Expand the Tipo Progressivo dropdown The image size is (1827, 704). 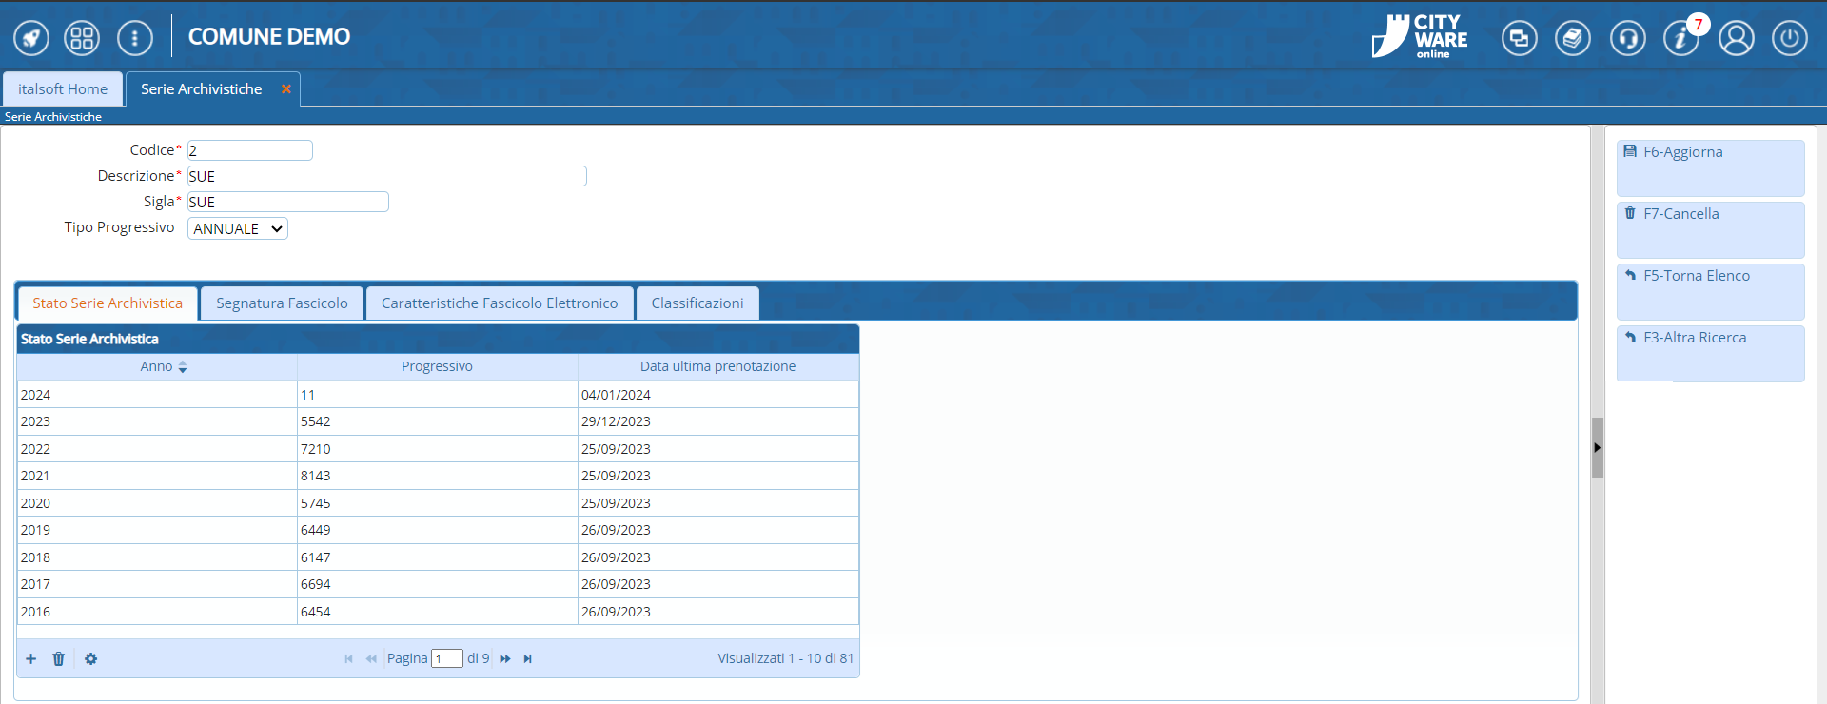coord(238,228)
